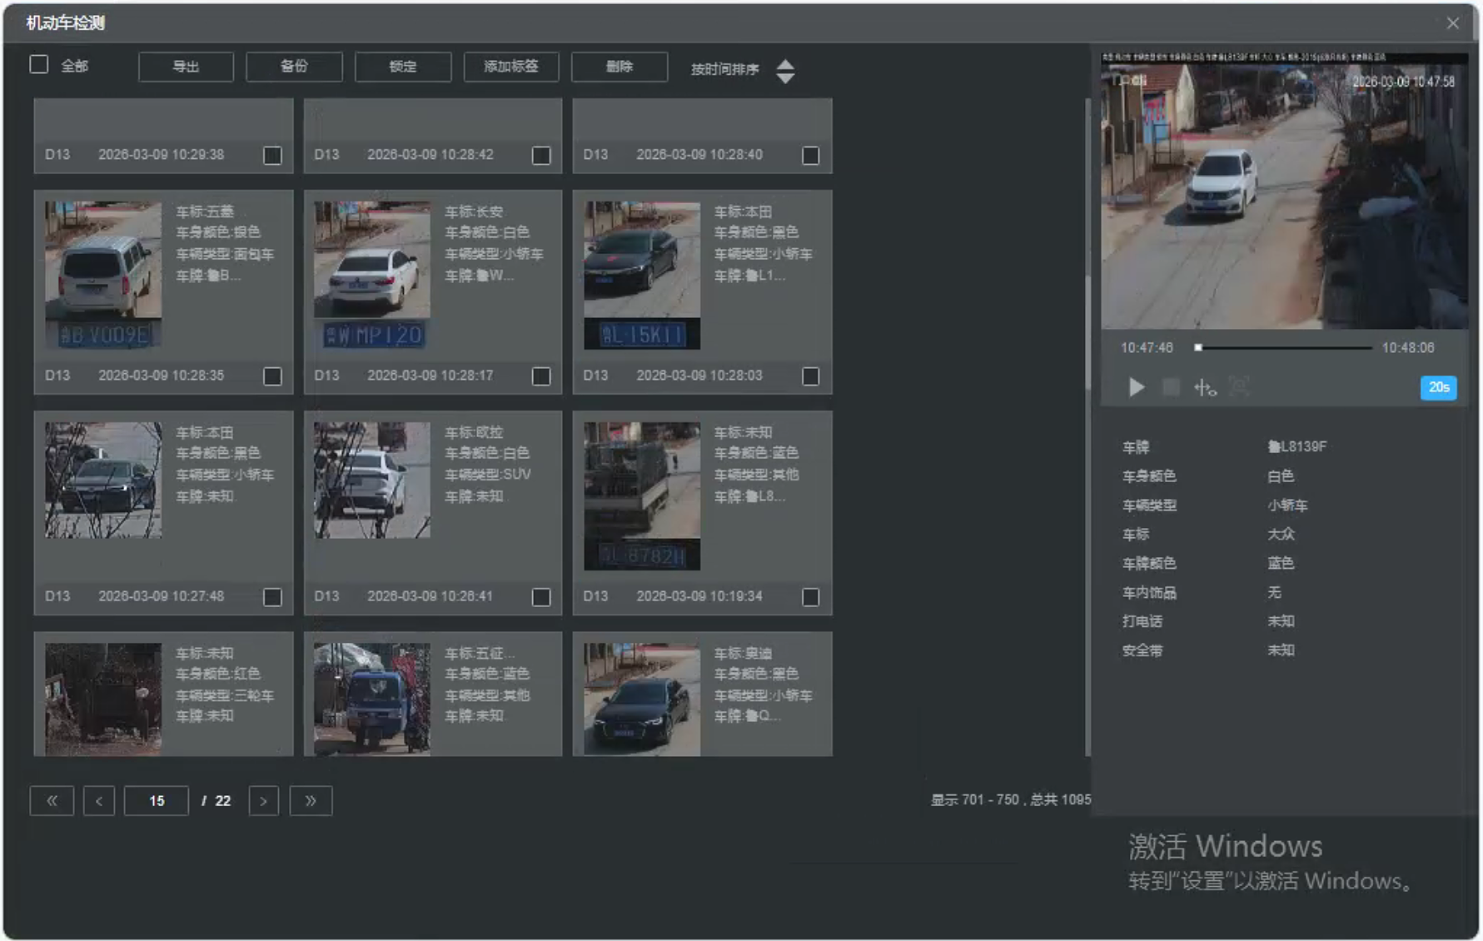Click the 删除 delete button

pyautogui.click(x=619, y=67)
